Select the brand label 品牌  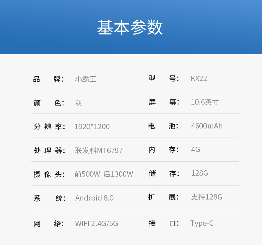click(x=48, y=79)
